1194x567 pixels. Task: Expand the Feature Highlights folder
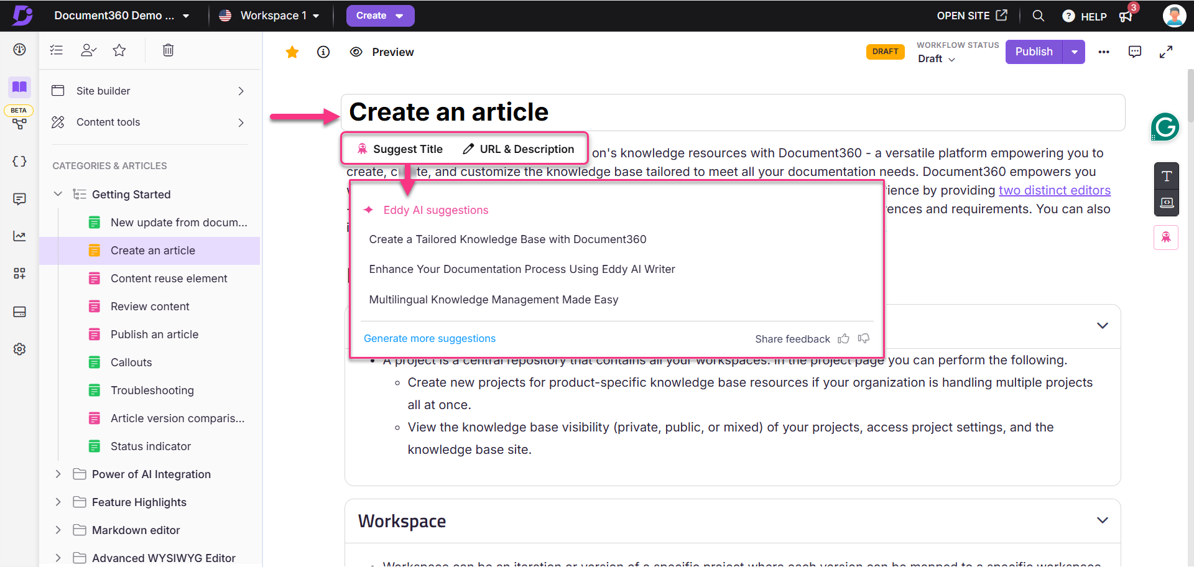58,502
